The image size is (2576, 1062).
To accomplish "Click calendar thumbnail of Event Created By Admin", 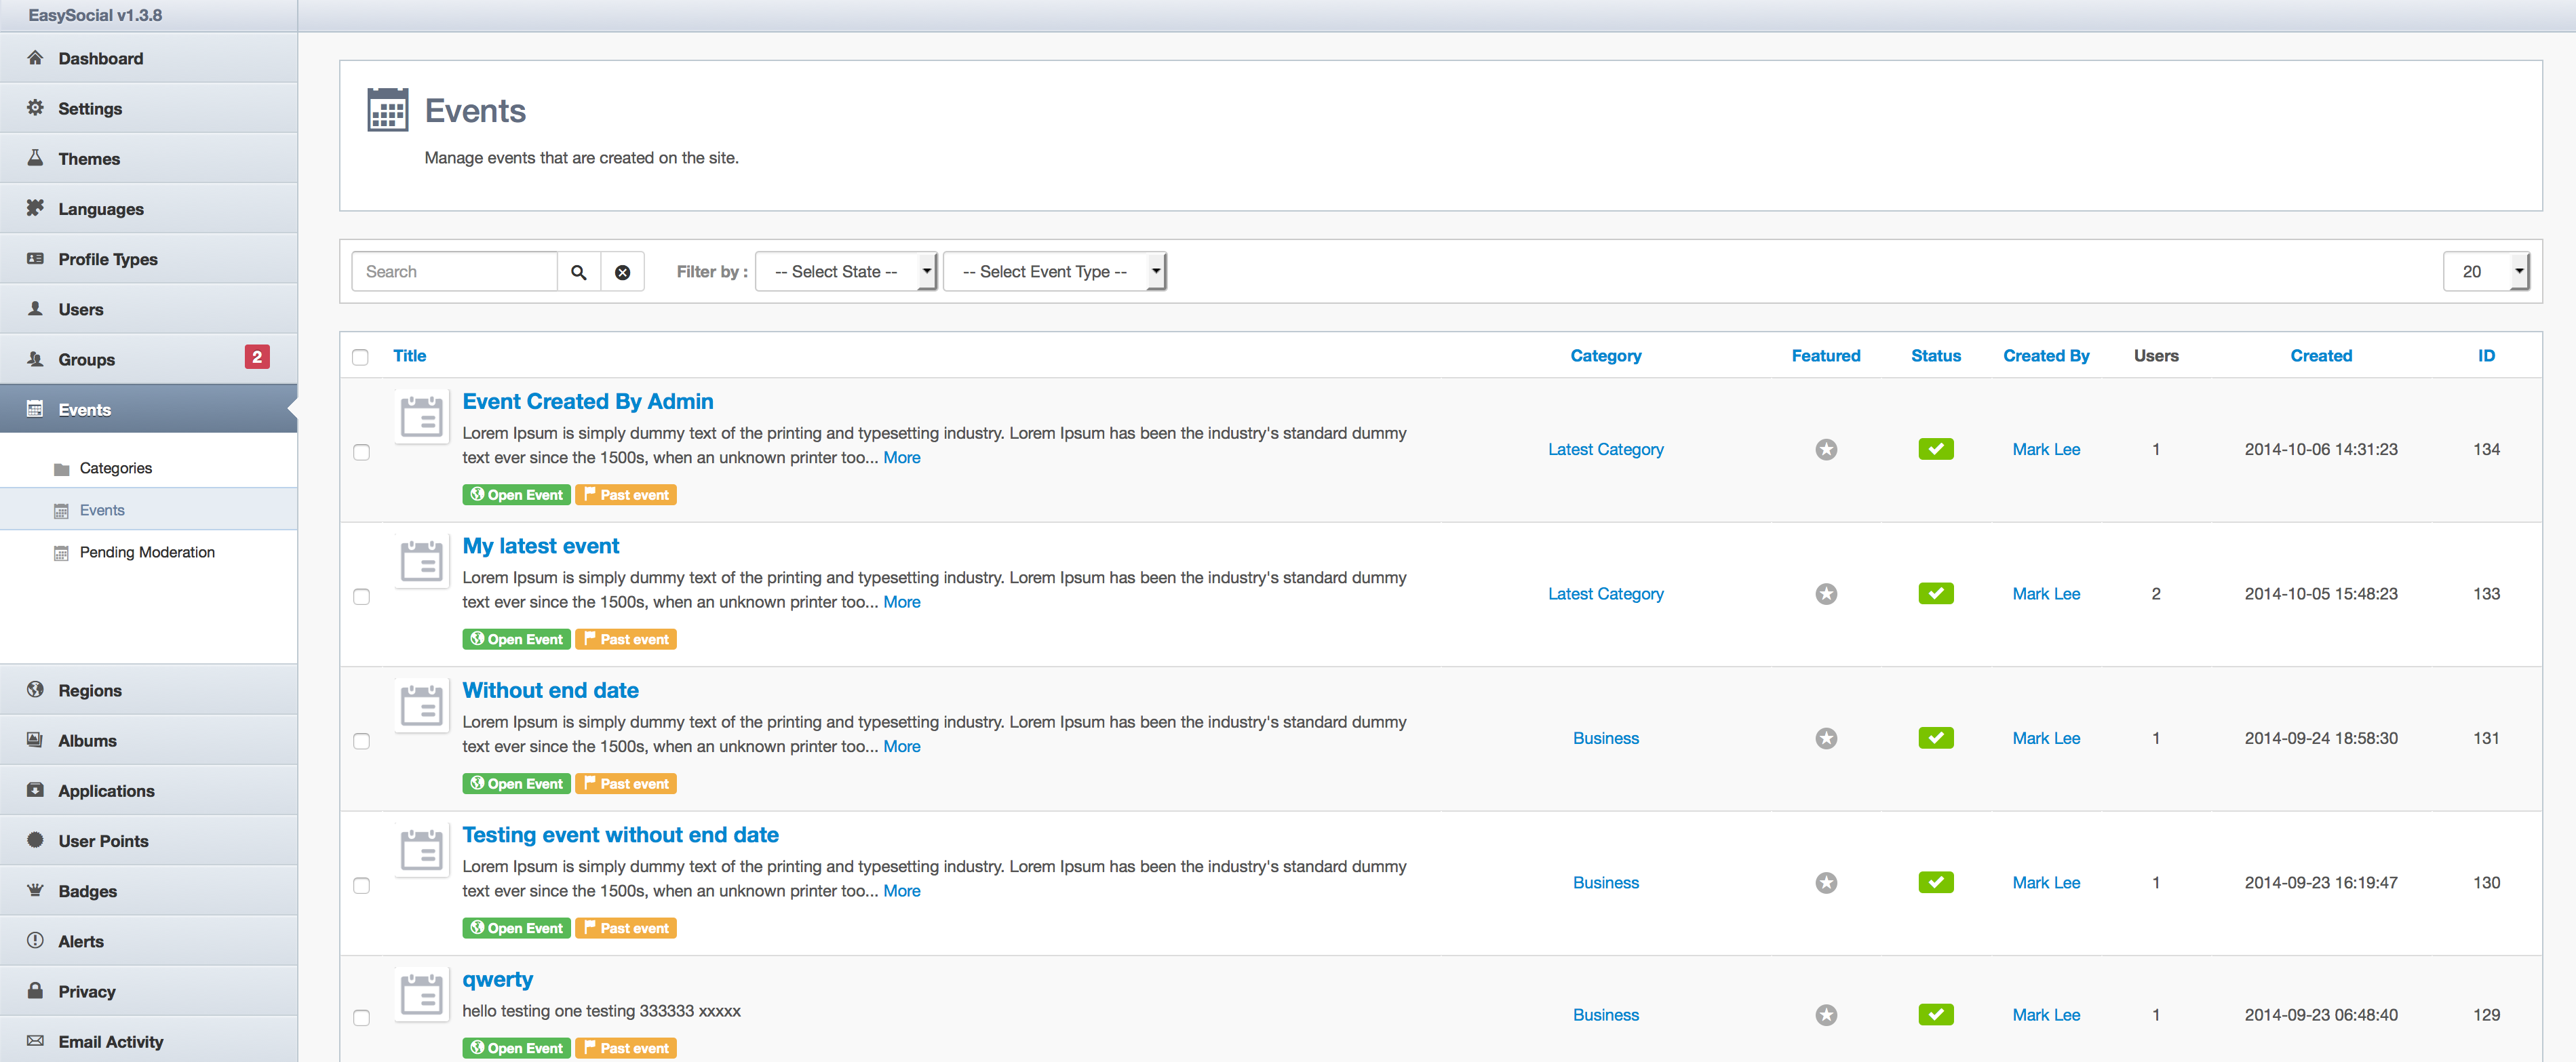I will coord(421,417).
